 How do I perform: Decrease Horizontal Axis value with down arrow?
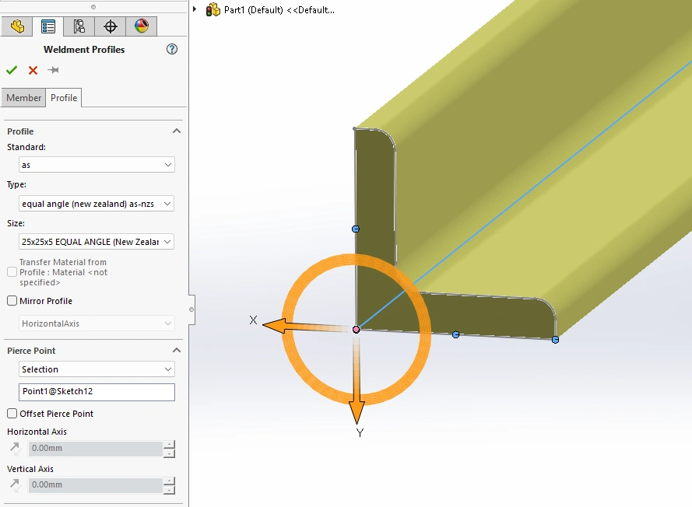point(169,453)
